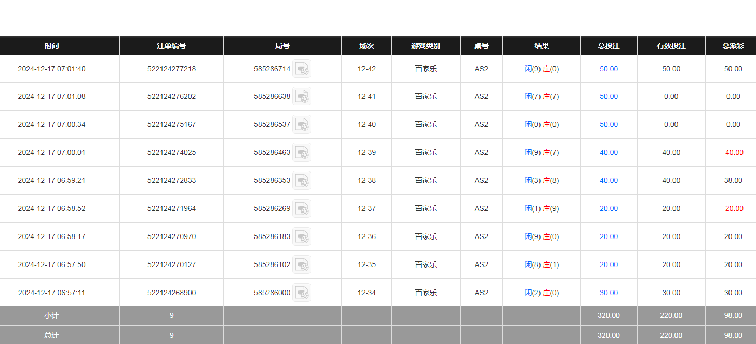Click the 结果 column header

542,46
